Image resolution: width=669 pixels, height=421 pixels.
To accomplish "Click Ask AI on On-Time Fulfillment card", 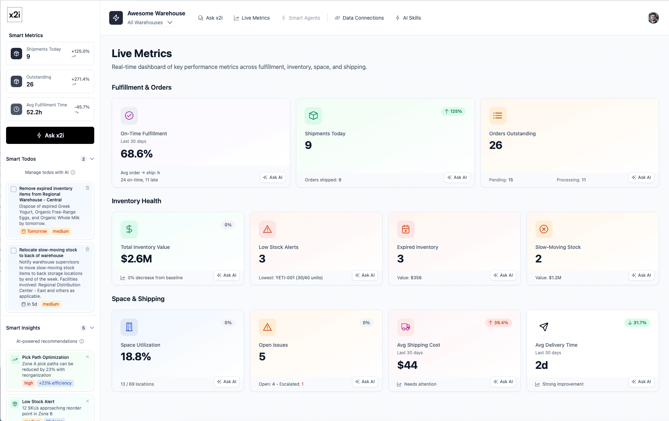I will pyautogui.click(x=273, y=177).
